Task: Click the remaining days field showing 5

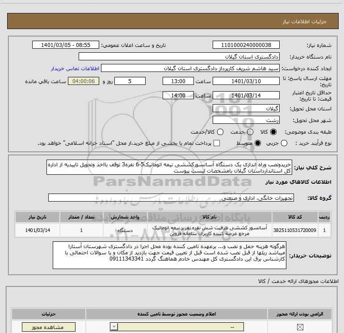Action: tap(130, 81)
